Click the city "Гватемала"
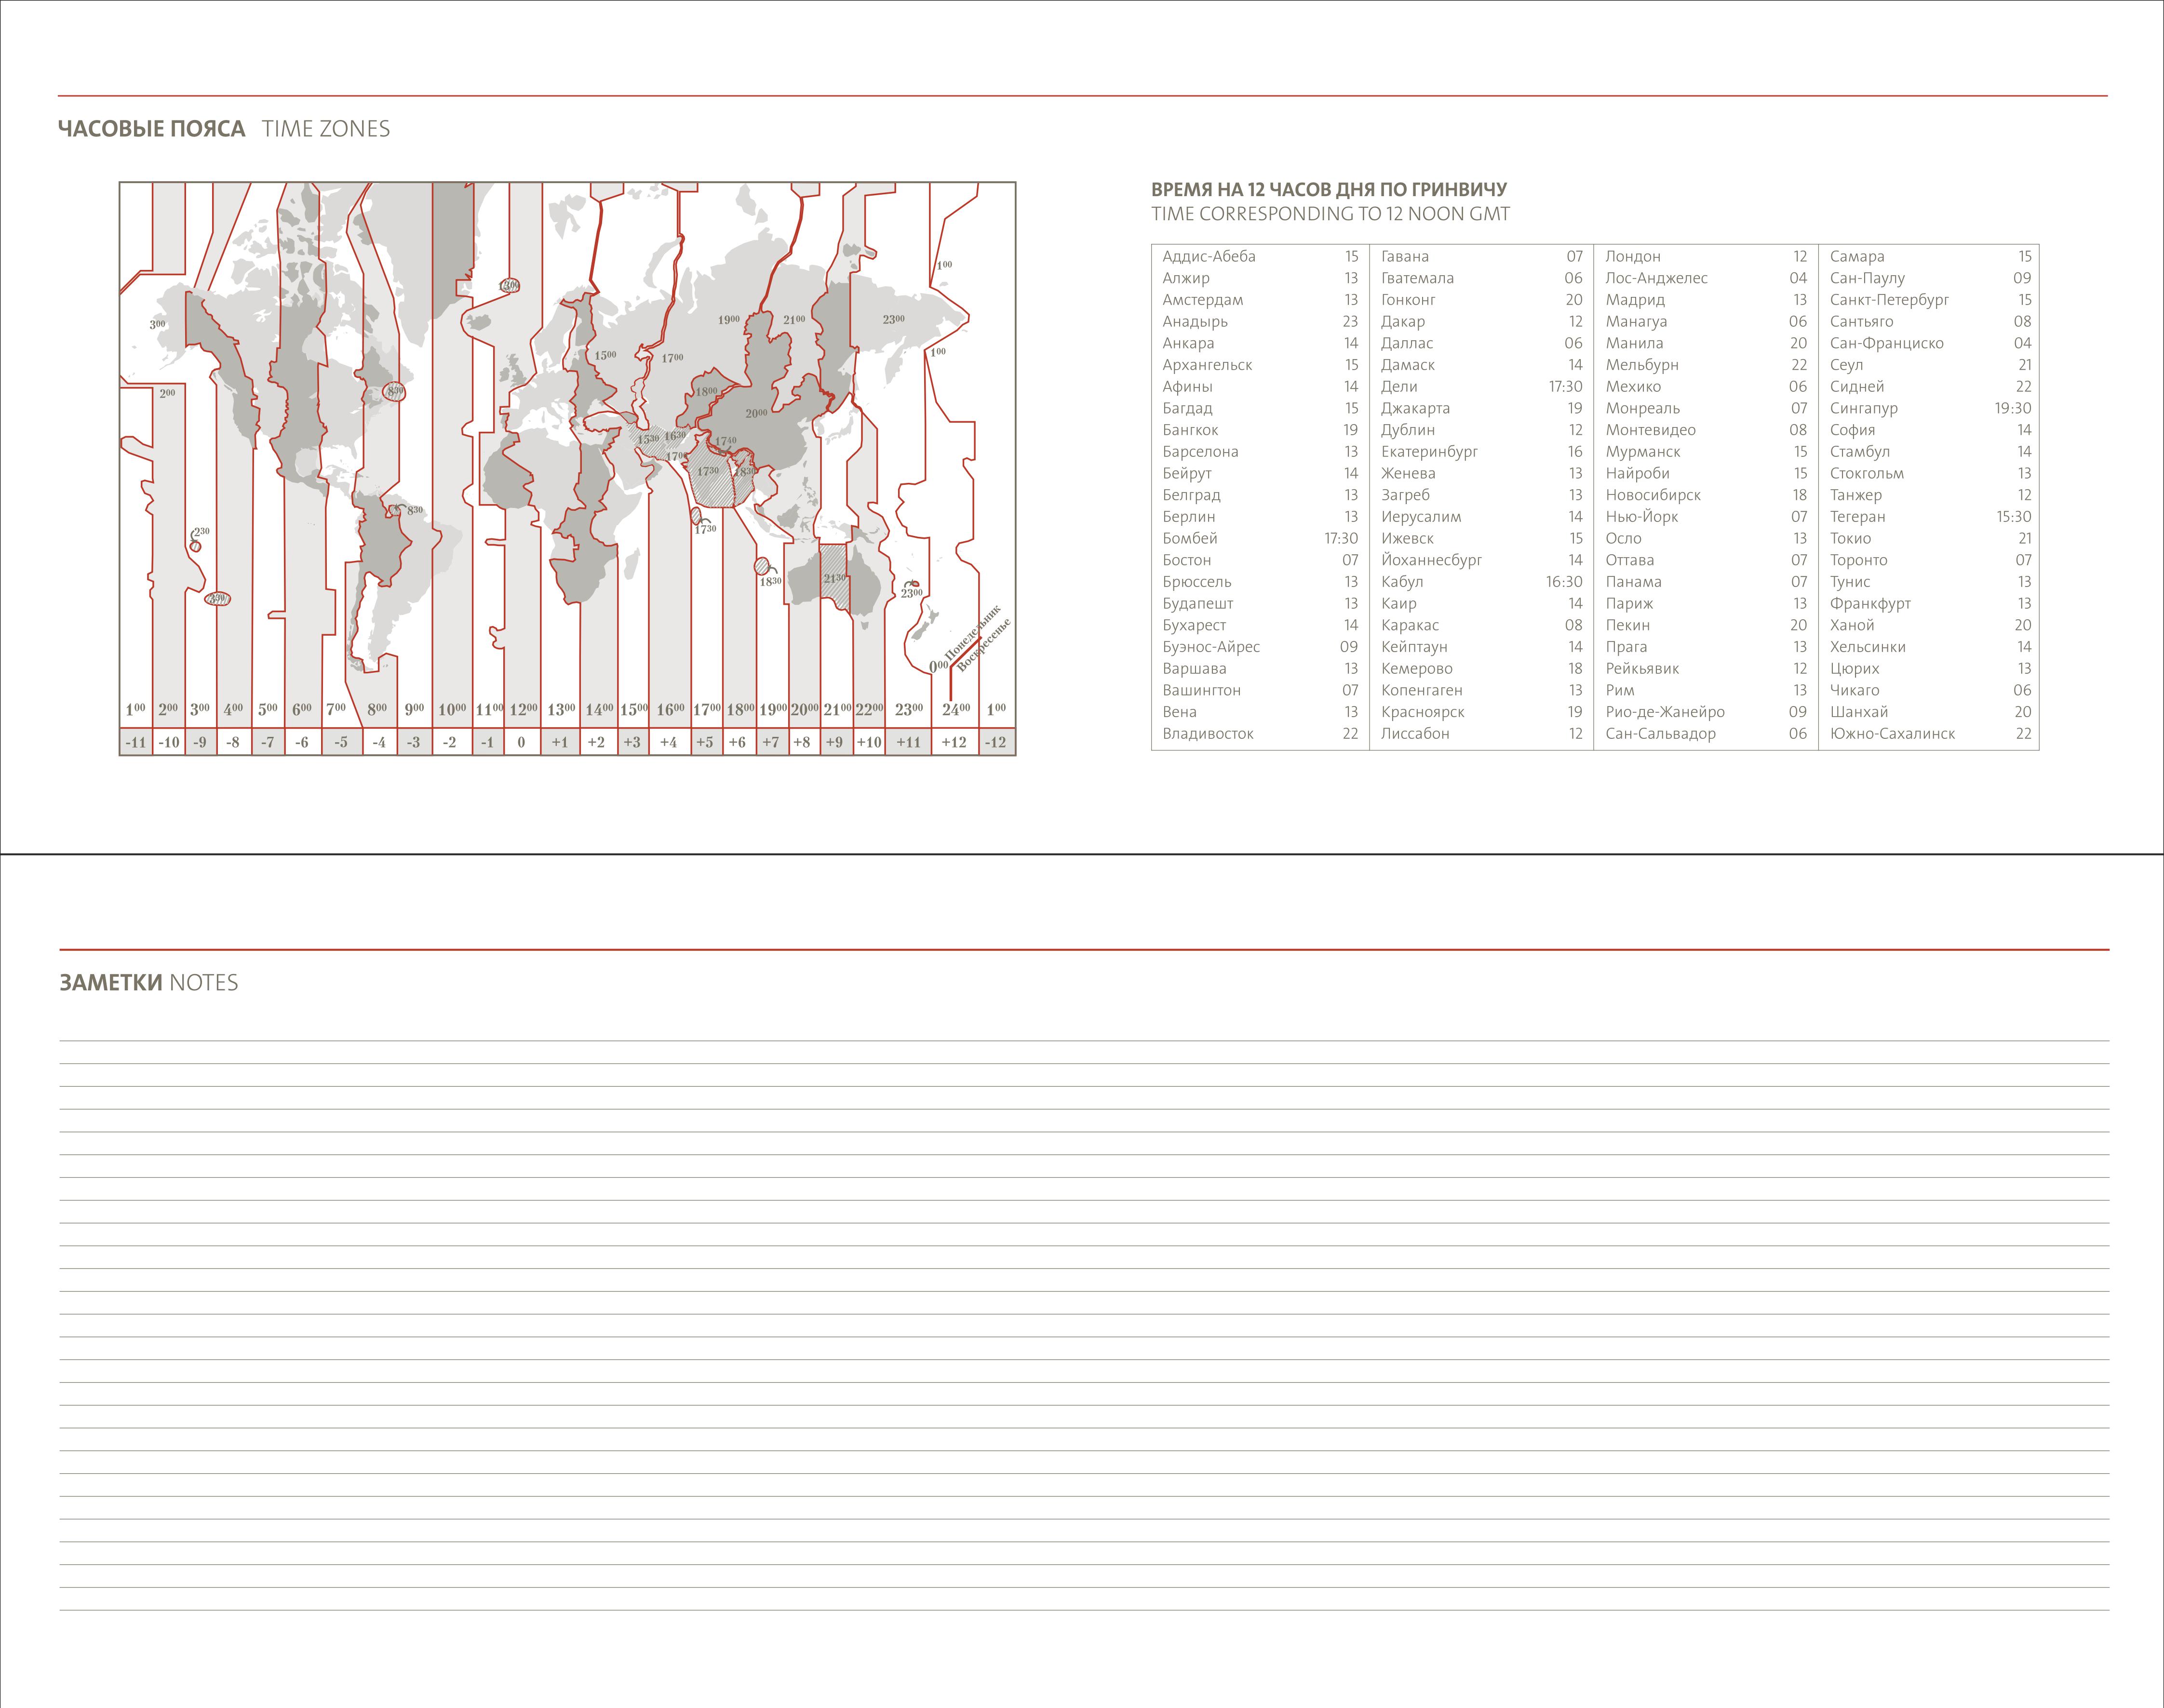This screenshot has height=1708, width=2164. pos(1418,278)
